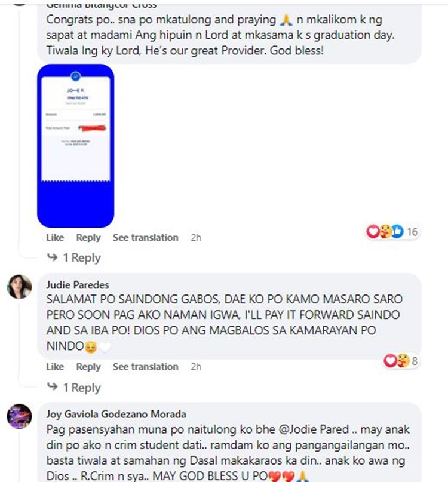This screenshot has width=448, height=482.
Task: Like the comment with receipt image
Action: click(x=55, y=238)
